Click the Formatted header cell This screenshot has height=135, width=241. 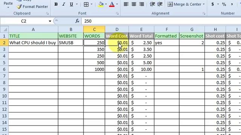click(166, 36)
